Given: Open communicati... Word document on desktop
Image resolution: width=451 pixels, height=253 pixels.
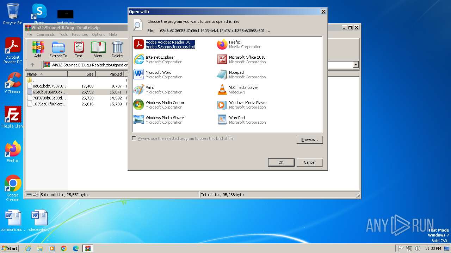Looking at the screenshot, I should click(x=13, y=221).
